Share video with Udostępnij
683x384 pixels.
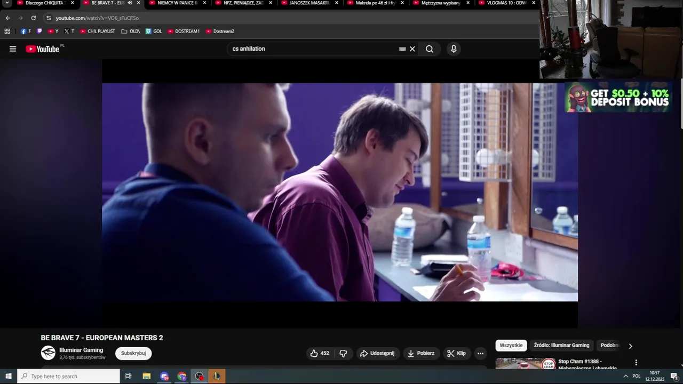[377, 353]
